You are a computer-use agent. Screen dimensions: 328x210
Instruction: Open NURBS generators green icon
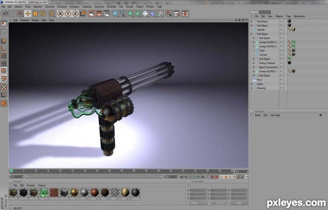[x=130, y=14]
